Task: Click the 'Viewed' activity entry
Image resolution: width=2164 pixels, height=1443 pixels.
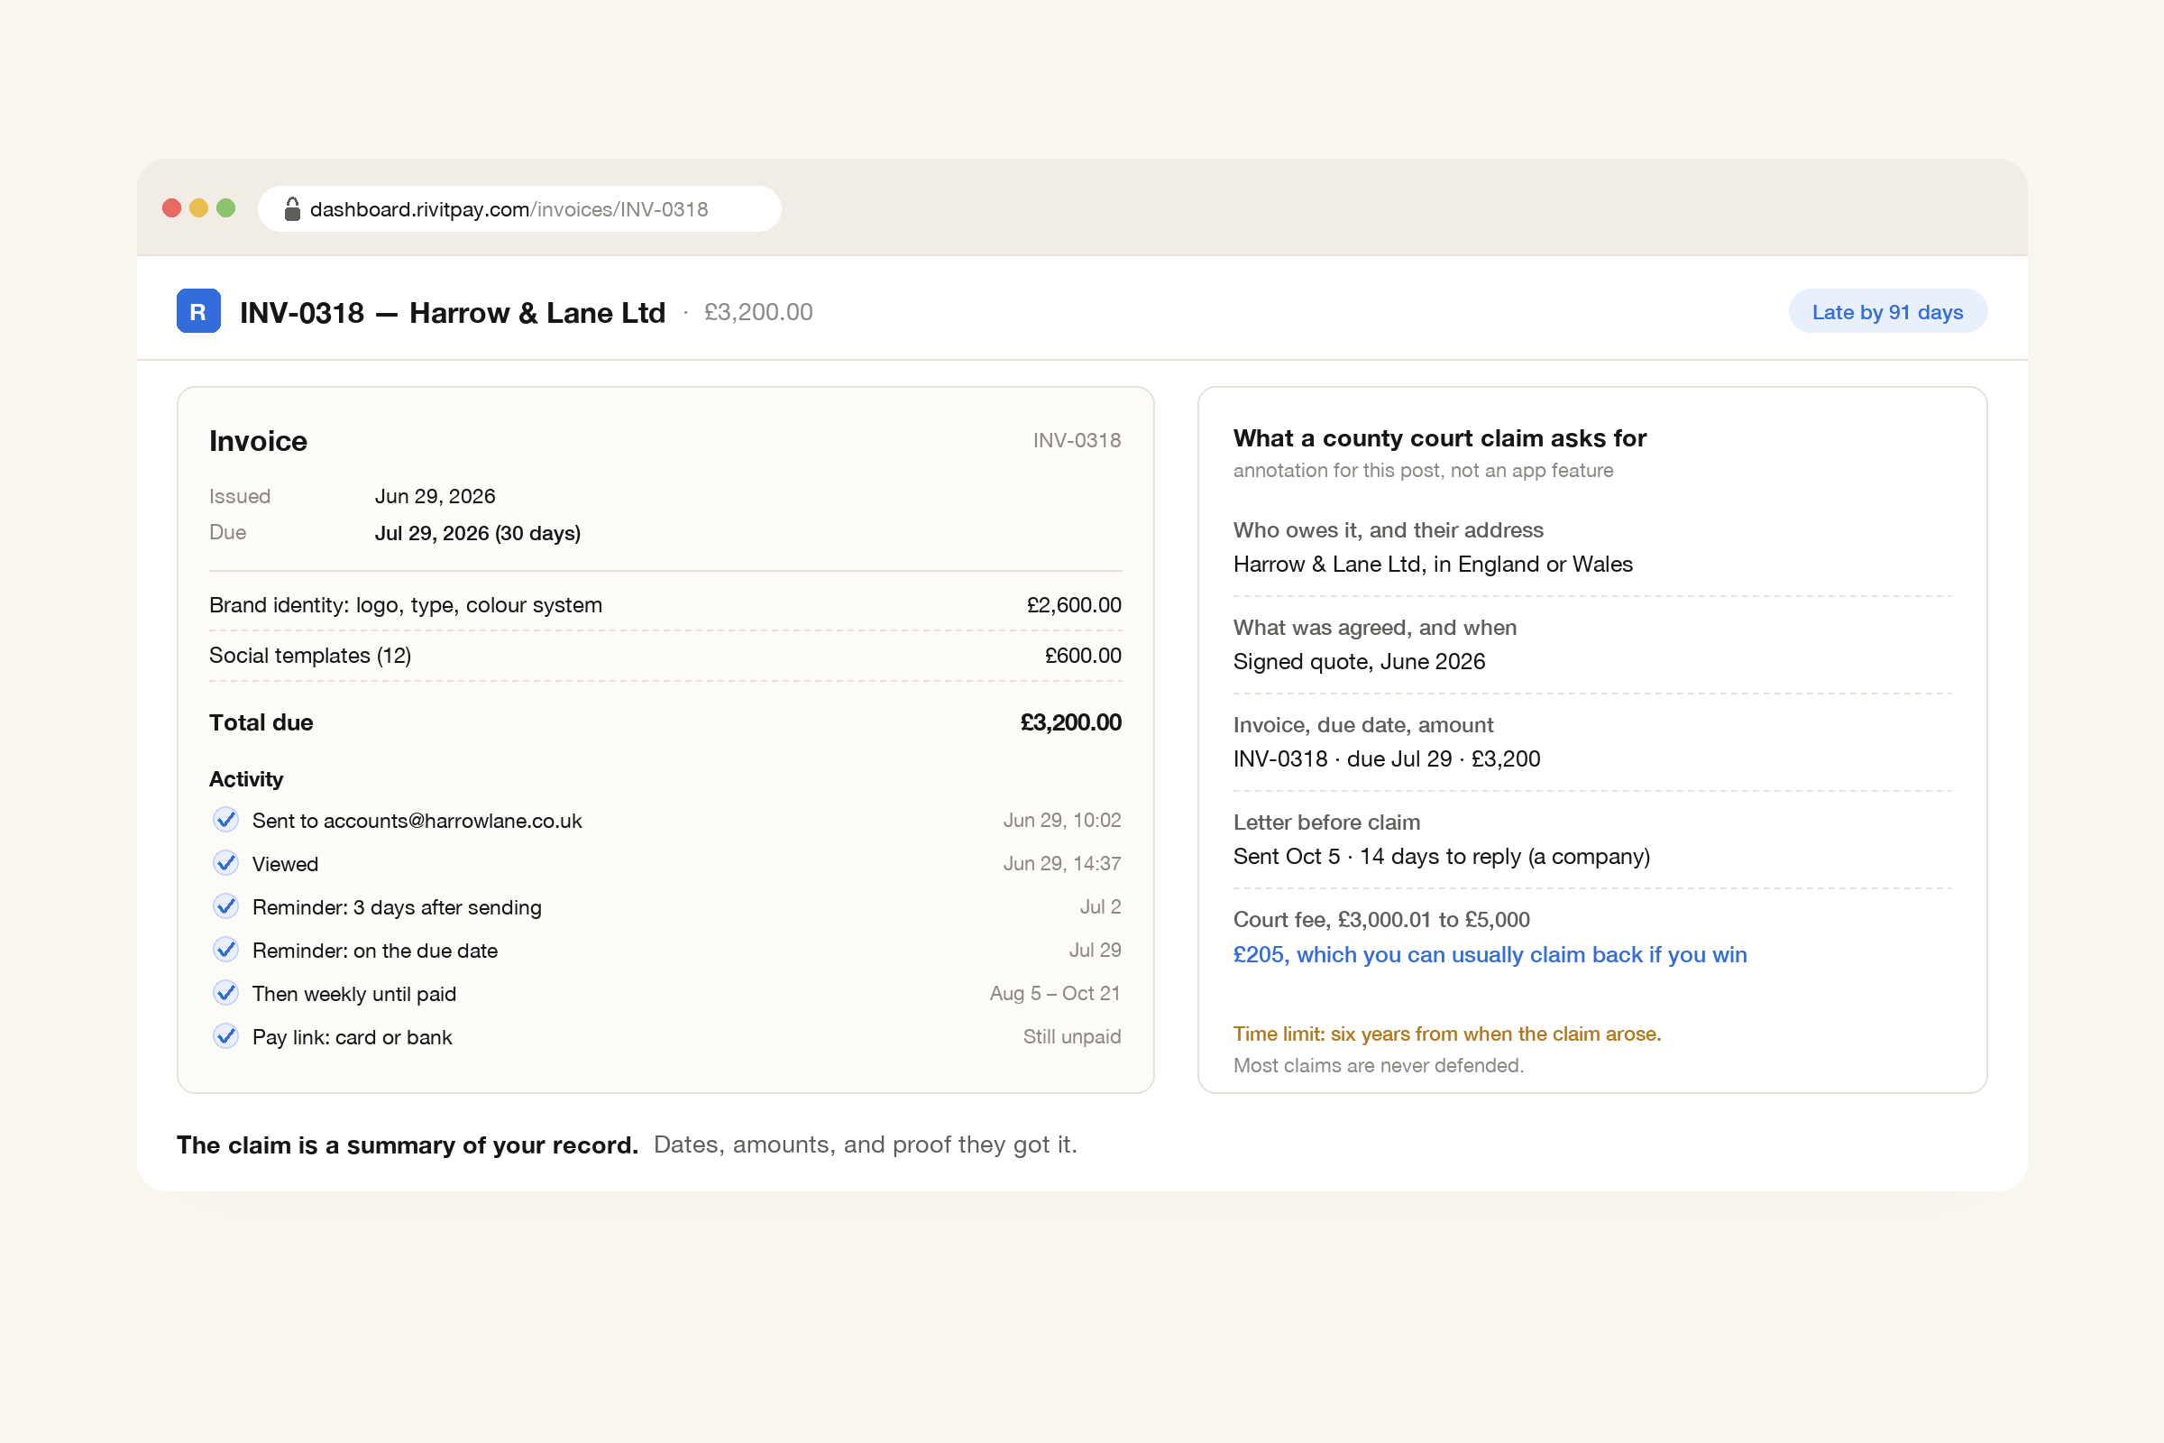Action: [285, 864]
